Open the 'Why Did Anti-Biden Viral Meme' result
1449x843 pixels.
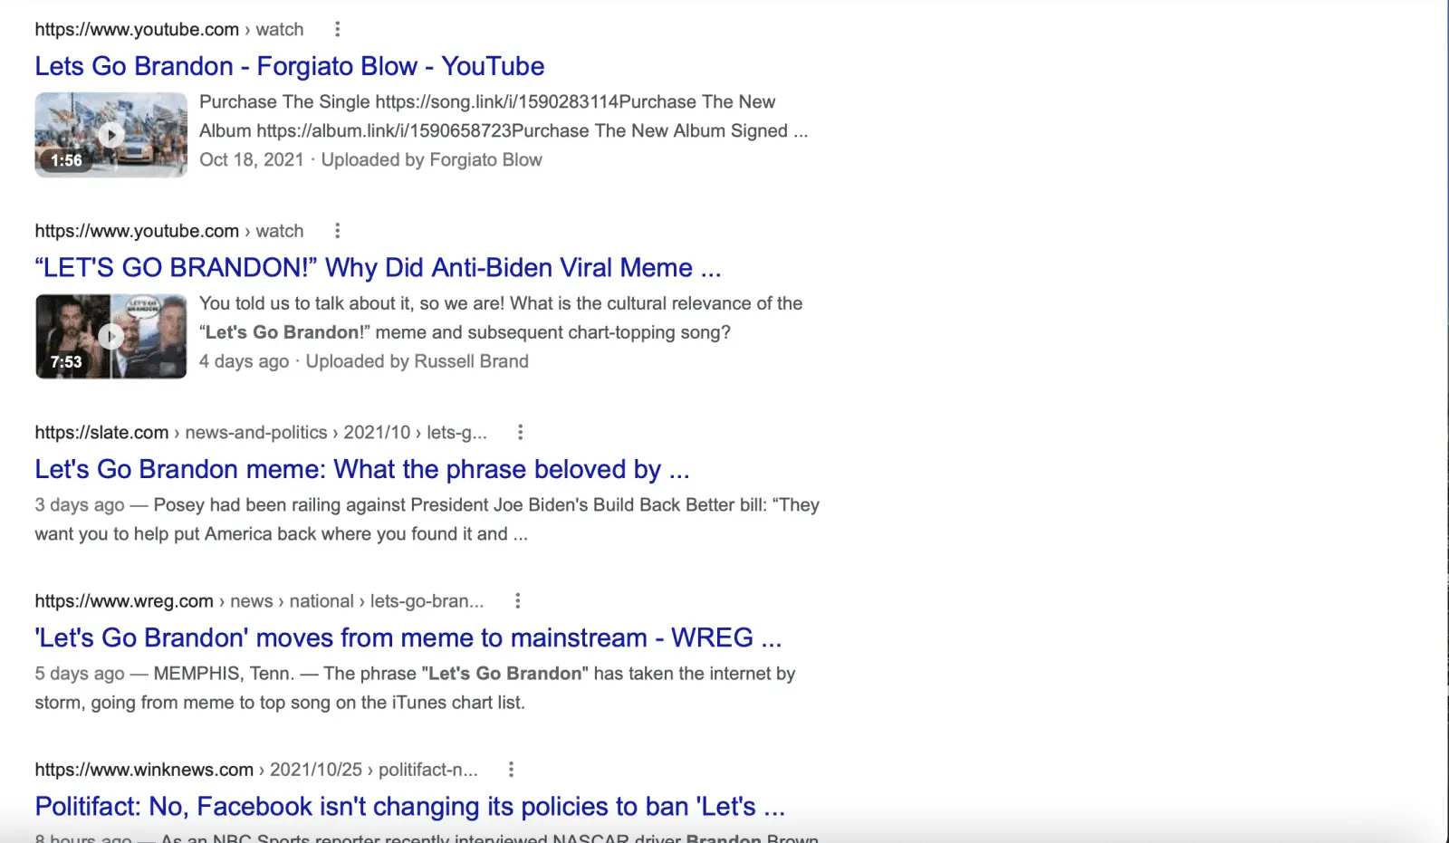[378, 268]
